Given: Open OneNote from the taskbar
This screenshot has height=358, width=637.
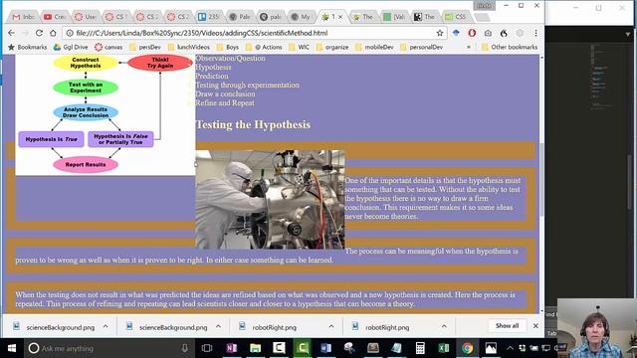Looking at the screenshot, I should pyautogui.click(x=232, y=348).
